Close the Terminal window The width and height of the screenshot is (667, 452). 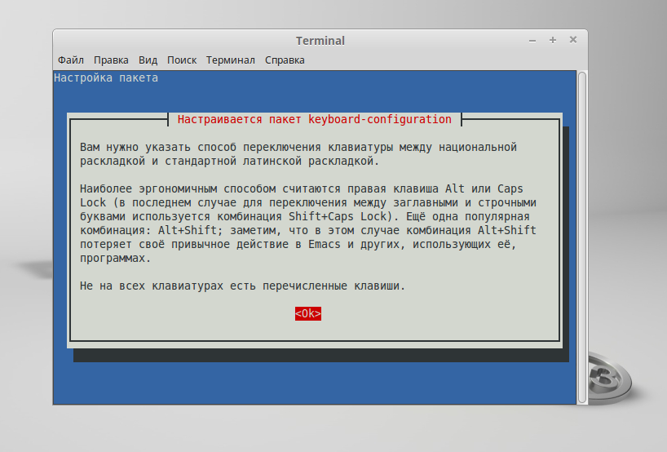point(573,40)
